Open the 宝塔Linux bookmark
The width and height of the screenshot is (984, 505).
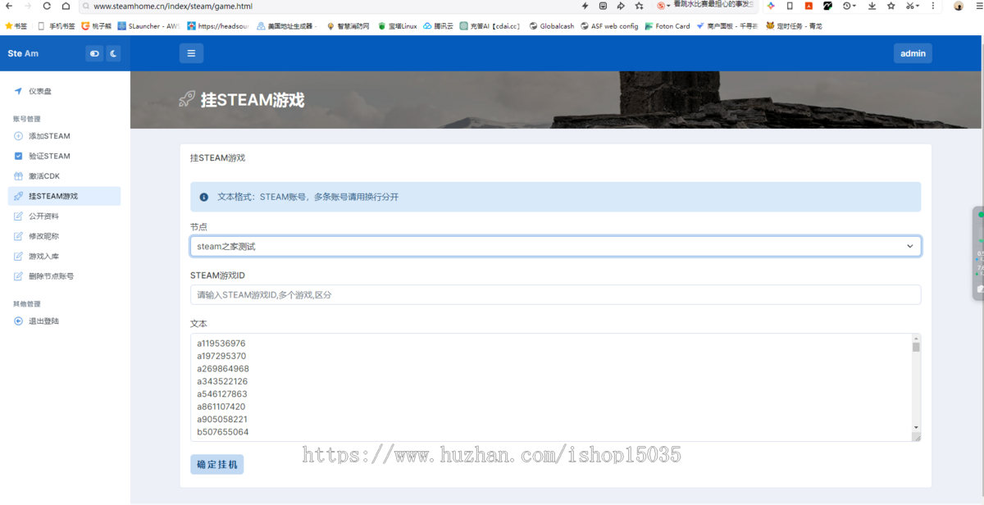397,26
